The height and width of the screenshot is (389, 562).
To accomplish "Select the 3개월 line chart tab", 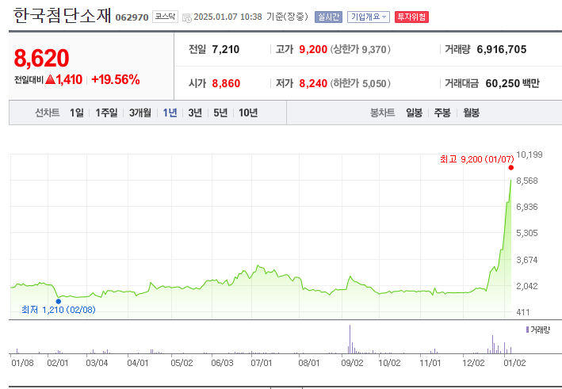I will click(140, 113).
